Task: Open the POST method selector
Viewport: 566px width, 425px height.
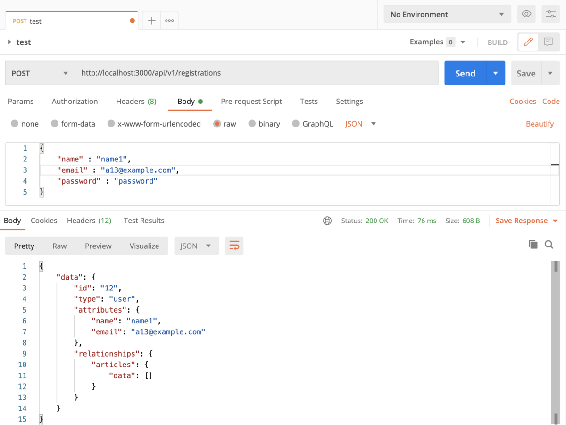Action: (39, 73)
